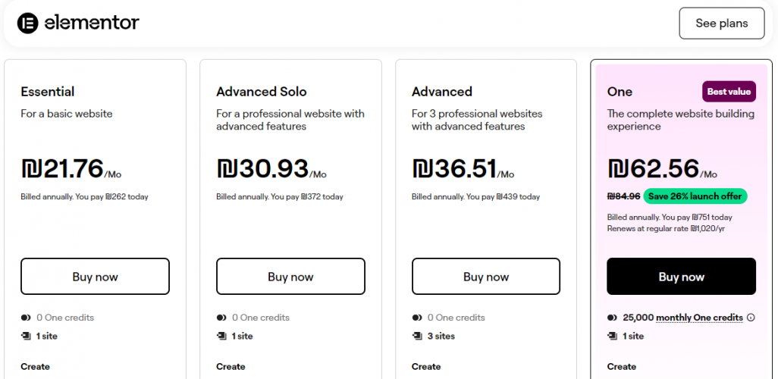
Task: Click the site icon in One plan
Action: (x=613, y=336)
